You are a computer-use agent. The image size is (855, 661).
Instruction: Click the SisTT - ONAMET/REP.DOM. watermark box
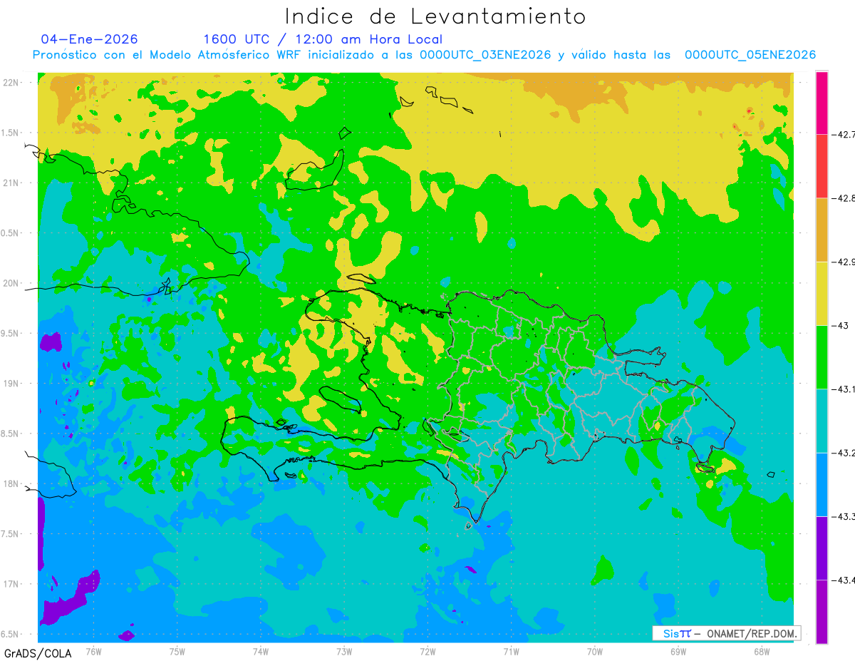tap(727, 633)
